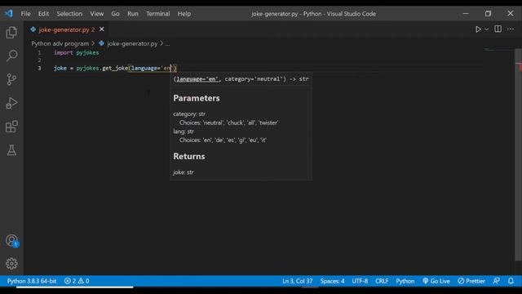Click 'Returns' heading in tooltip

(x=189, y=156)
